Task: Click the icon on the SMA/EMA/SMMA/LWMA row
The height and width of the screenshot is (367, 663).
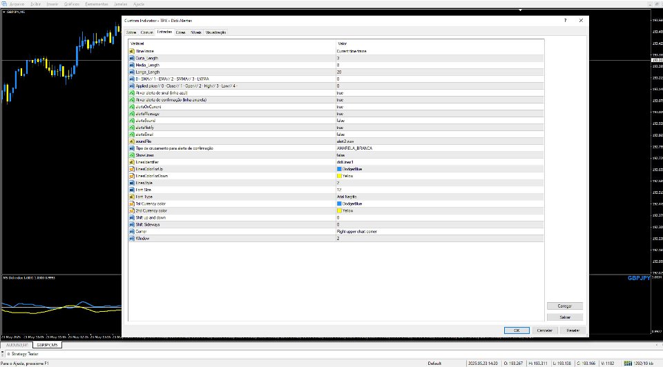Action: pos(132,79)
